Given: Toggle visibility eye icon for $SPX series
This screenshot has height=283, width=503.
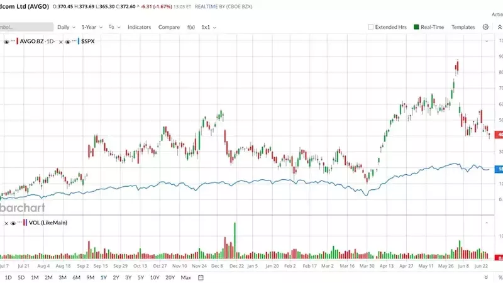Looking at the screenshot, I should click(67, 42).
